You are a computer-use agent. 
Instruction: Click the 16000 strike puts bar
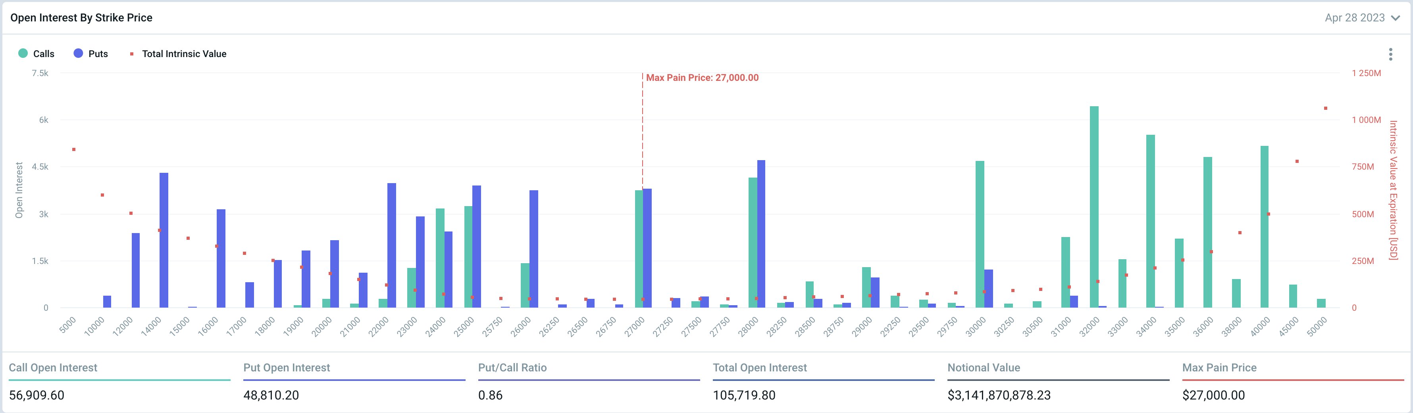click(x=221, y=258)
